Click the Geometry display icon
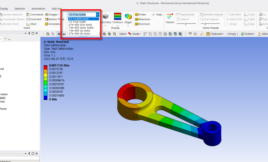This screenshot has height=162, width=268. pyautogui.click(x=106, y=16)
